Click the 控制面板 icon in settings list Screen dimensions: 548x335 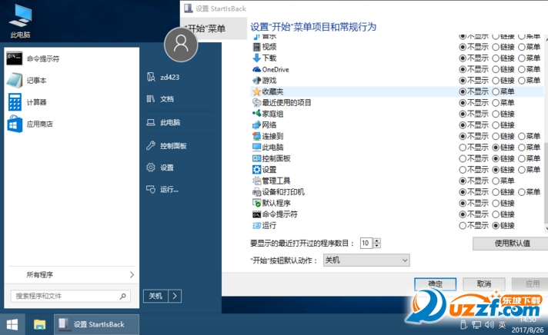[256, 158]
